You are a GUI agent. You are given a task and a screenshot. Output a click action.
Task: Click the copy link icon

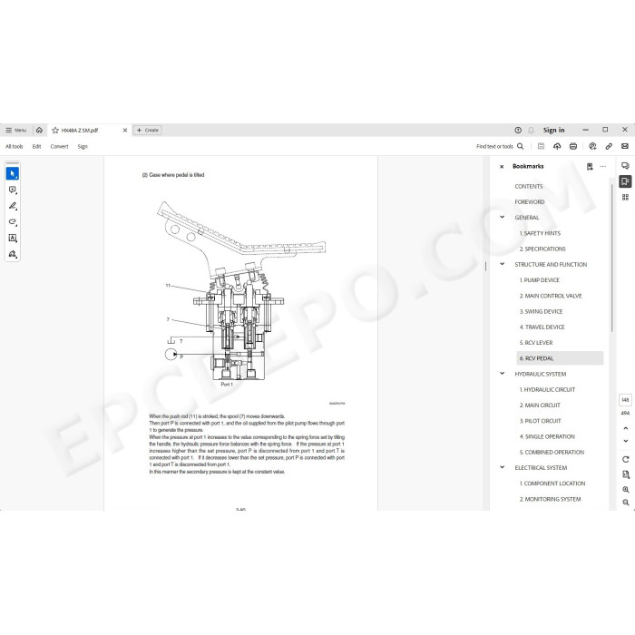609,146
